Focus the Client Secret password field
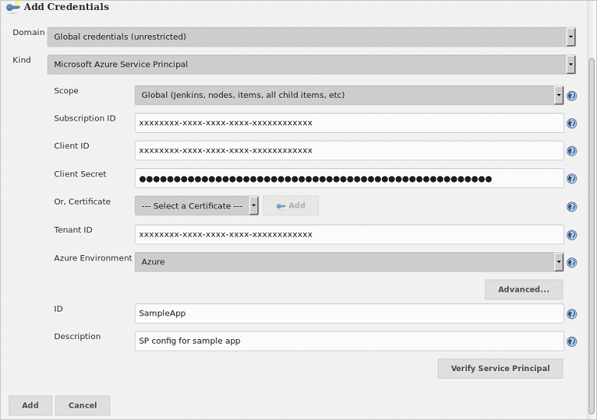The image size is (597, 420). [x=349, y=178]
